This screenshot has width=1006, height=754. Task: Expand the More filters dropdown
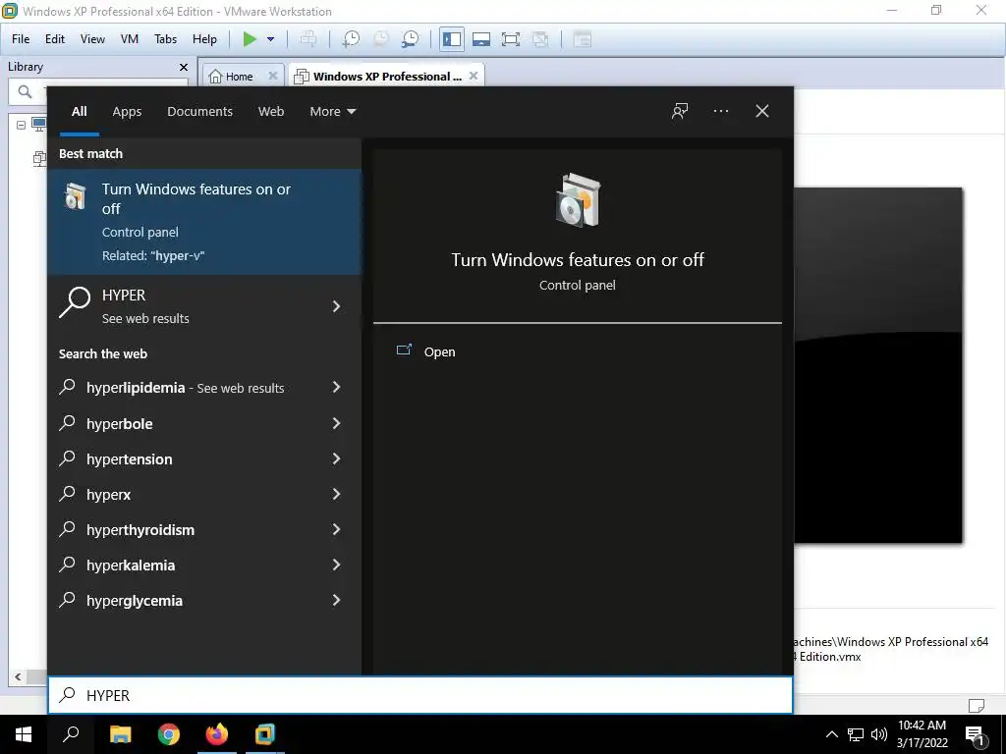click(332, 112)
